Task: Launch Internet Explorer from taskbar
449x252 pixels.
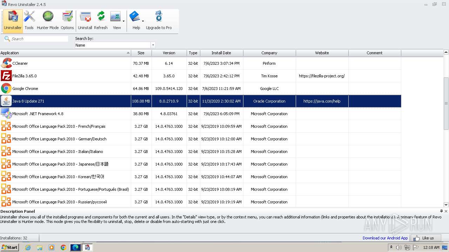Action: pos(28,247)
